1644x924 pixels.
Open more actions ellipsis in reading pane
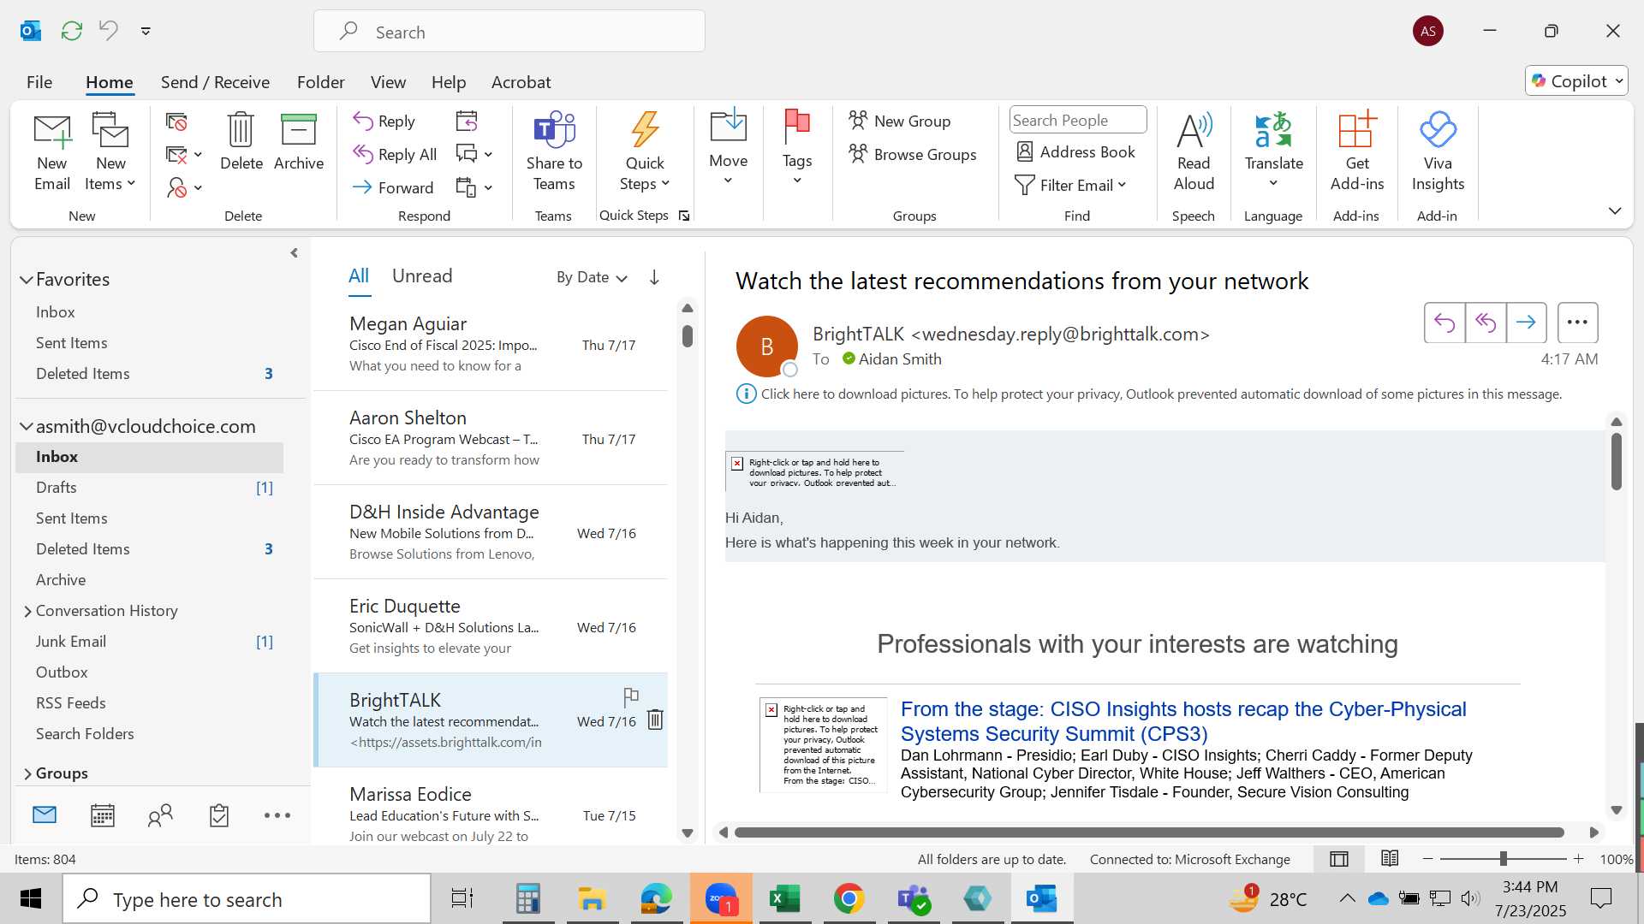[1577, 323]
